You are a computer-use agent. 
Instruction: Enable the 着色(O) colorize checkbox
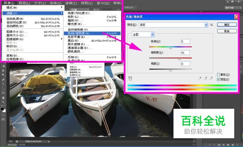218,75
